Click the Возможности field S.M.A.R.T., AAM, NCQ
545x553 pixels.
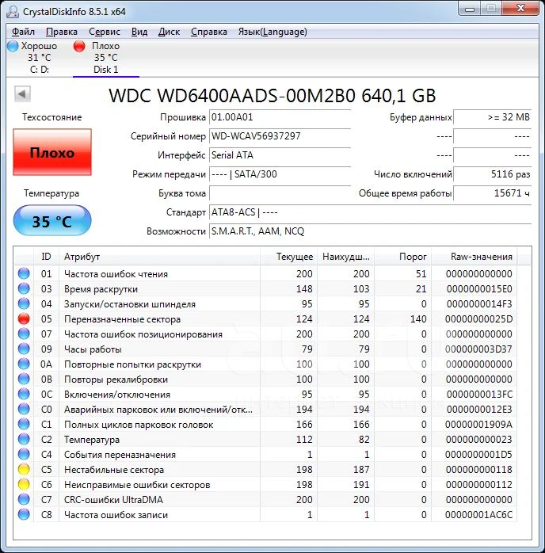click(x=370, y=231)
